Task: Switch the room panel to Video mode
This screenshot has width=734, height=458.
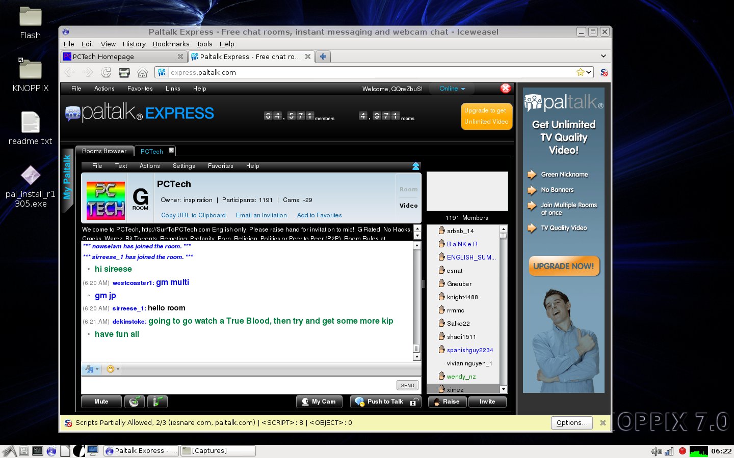Action: 408,206
